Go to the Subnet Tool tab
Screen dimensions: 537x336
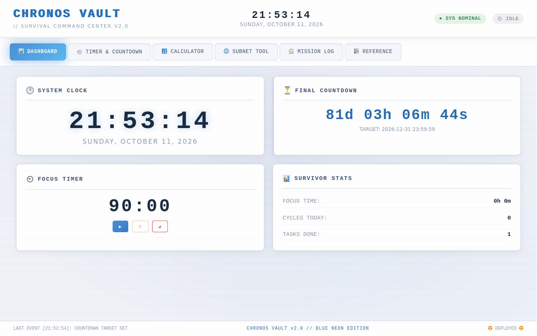coord(246,52)
